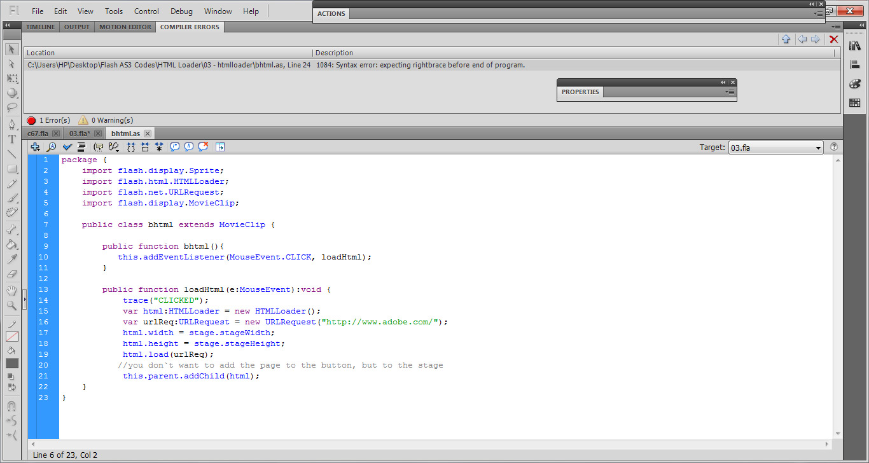Open the Compiler Errors panel options menu

click(x=837, y=27)
